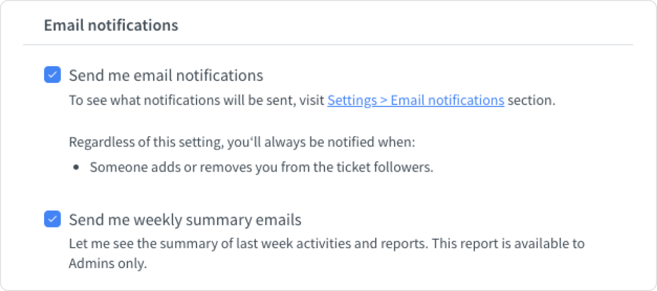Click the 'Send me weekly summary emails' label
The width and height of the screenshot is (657, 291).
(x=185, y=220)
